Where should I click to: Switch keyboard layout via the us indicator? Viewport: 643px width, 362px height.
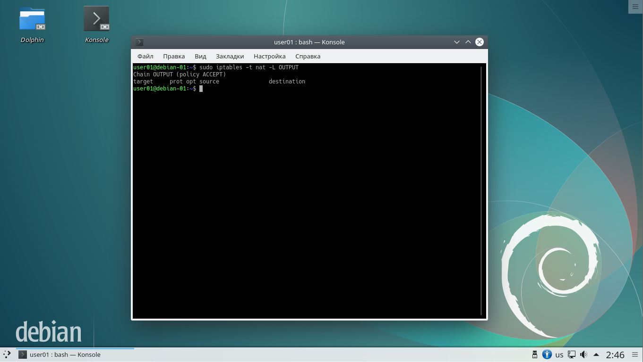[x=559, y=354]
